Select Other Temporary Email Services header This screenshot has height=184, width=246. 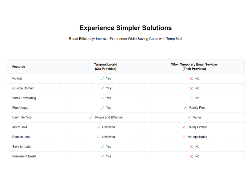194,67
